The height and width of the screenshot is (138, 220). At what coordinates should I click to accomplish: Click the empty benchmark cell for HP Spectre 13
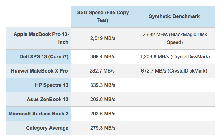point(175,85)
